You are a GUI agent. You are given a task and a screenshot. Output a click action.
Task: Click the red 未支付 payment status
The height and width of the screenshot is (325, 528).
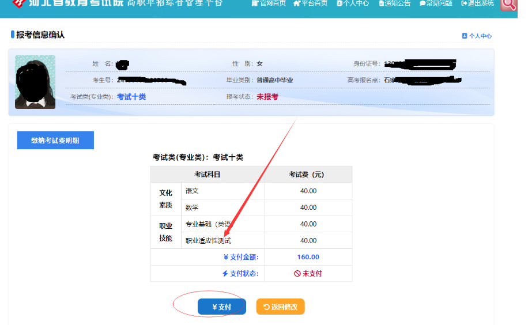pyautogui.click(x=308, y=274)
